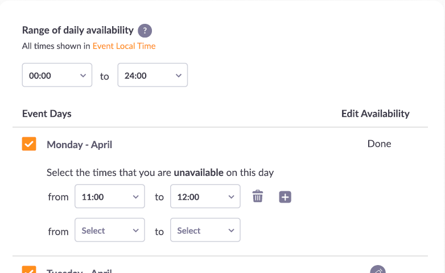Image resolution: width=445 pixels, height=273 pixels.
Task: Open the 00:00 daily start time dropdown
Action: 57,75
